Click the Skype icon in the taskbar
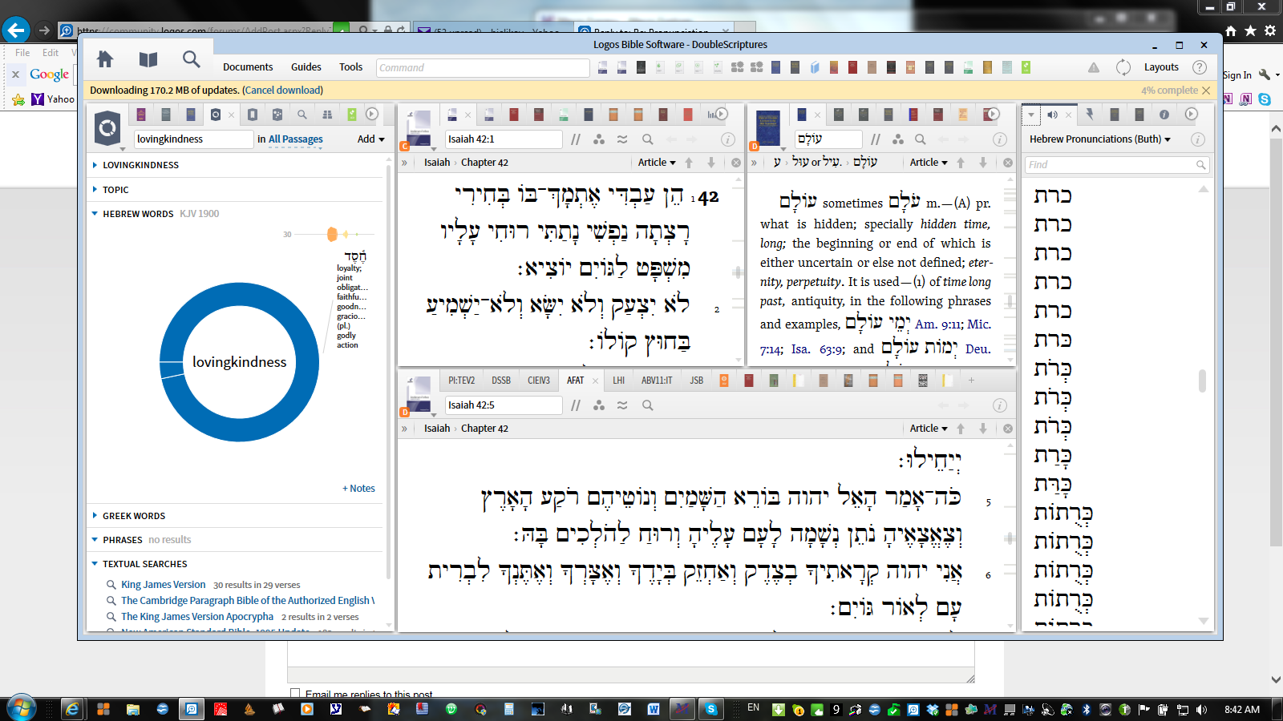This screenshot has width=1283, height=721. pos(710,709)
